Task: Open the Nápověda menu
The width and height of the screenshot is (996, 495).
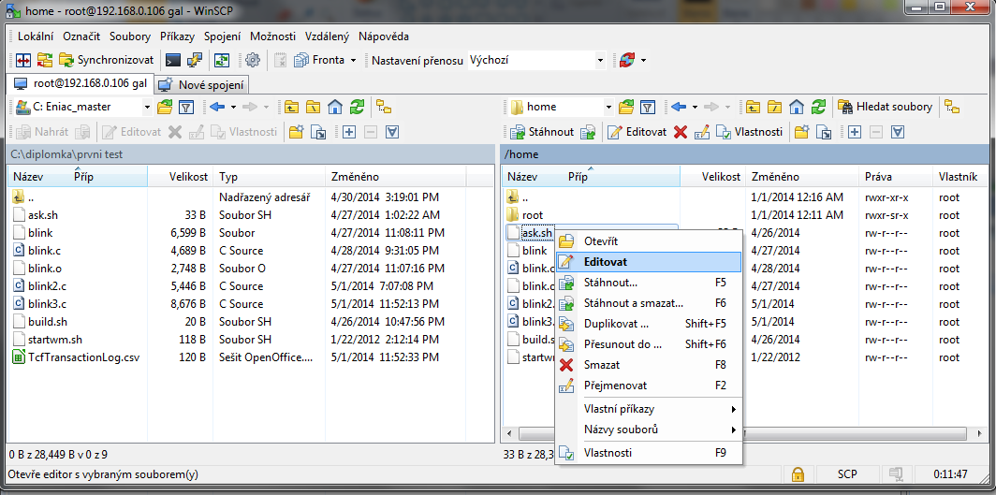Action: (x=384, y=36)
